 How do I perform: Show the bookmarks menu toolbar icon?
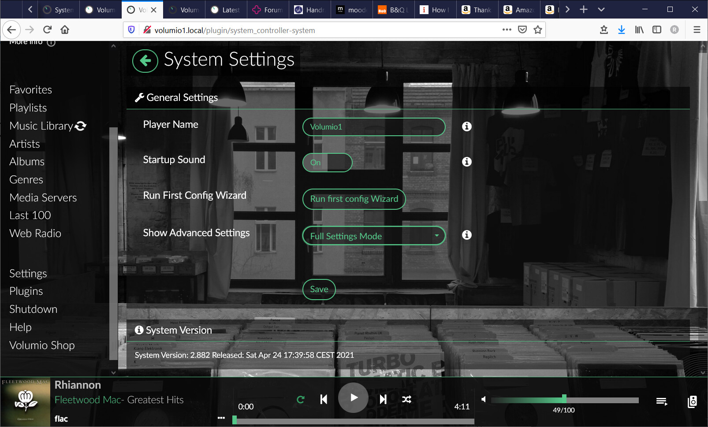tap(604, 30)
